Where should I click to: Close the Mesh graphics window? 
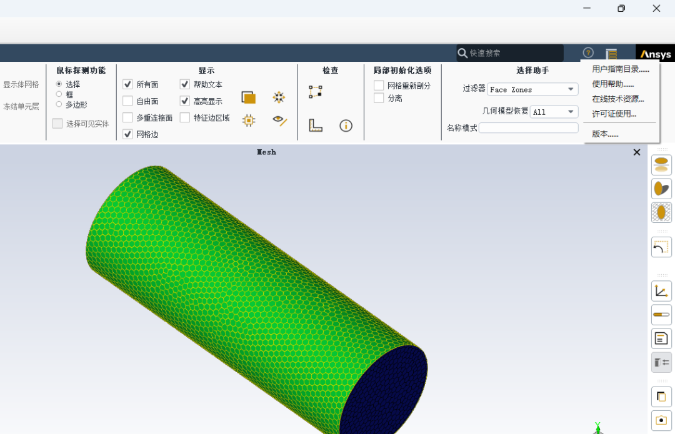coord(637,152)
